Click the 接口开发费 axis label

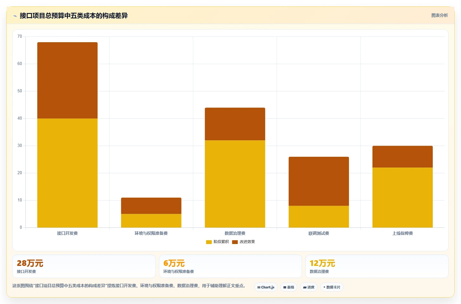coord(67,233)
